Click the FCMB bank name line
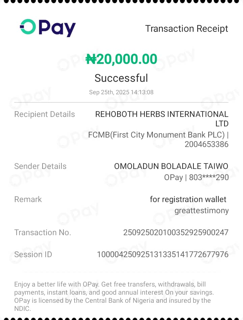Image resolution: width=243 pixels, height=320 pixels. click(x=158, y=135)
